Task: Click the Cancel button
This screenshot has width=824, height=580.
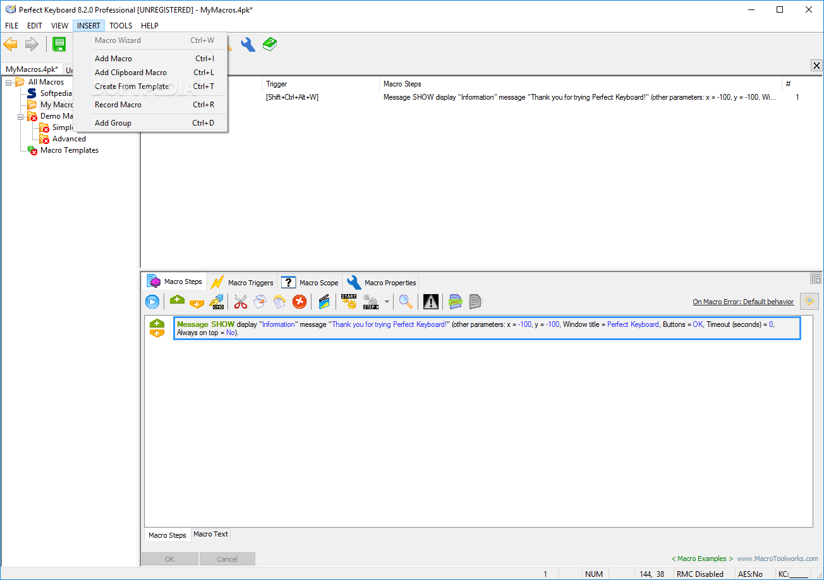Action: tap(227, 559)
